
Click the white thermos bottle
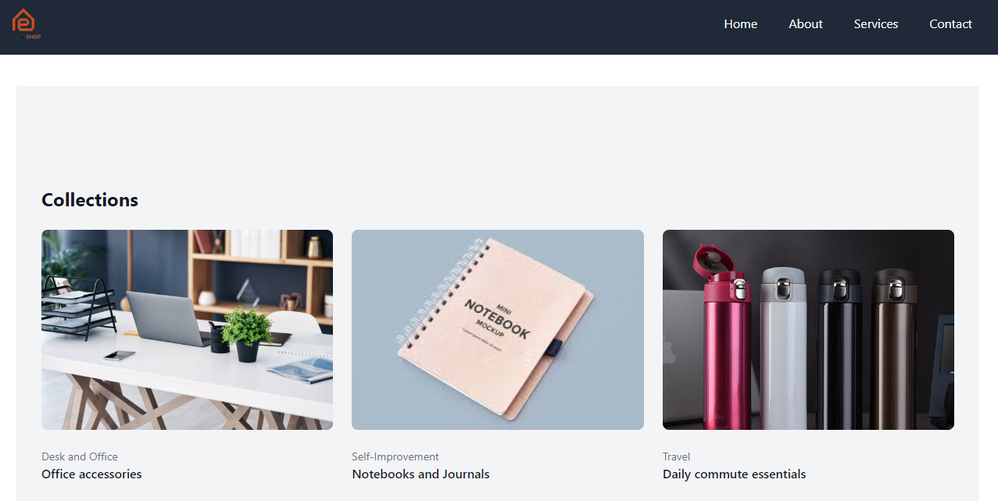[783, 348]
